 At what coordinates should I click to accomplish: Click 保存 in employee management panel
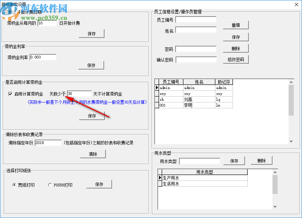point(236,37)
